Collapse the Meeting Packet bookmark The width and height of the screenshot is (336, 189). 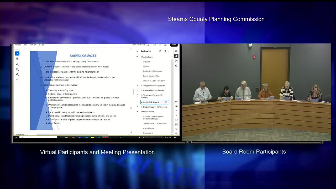(137, 57)
